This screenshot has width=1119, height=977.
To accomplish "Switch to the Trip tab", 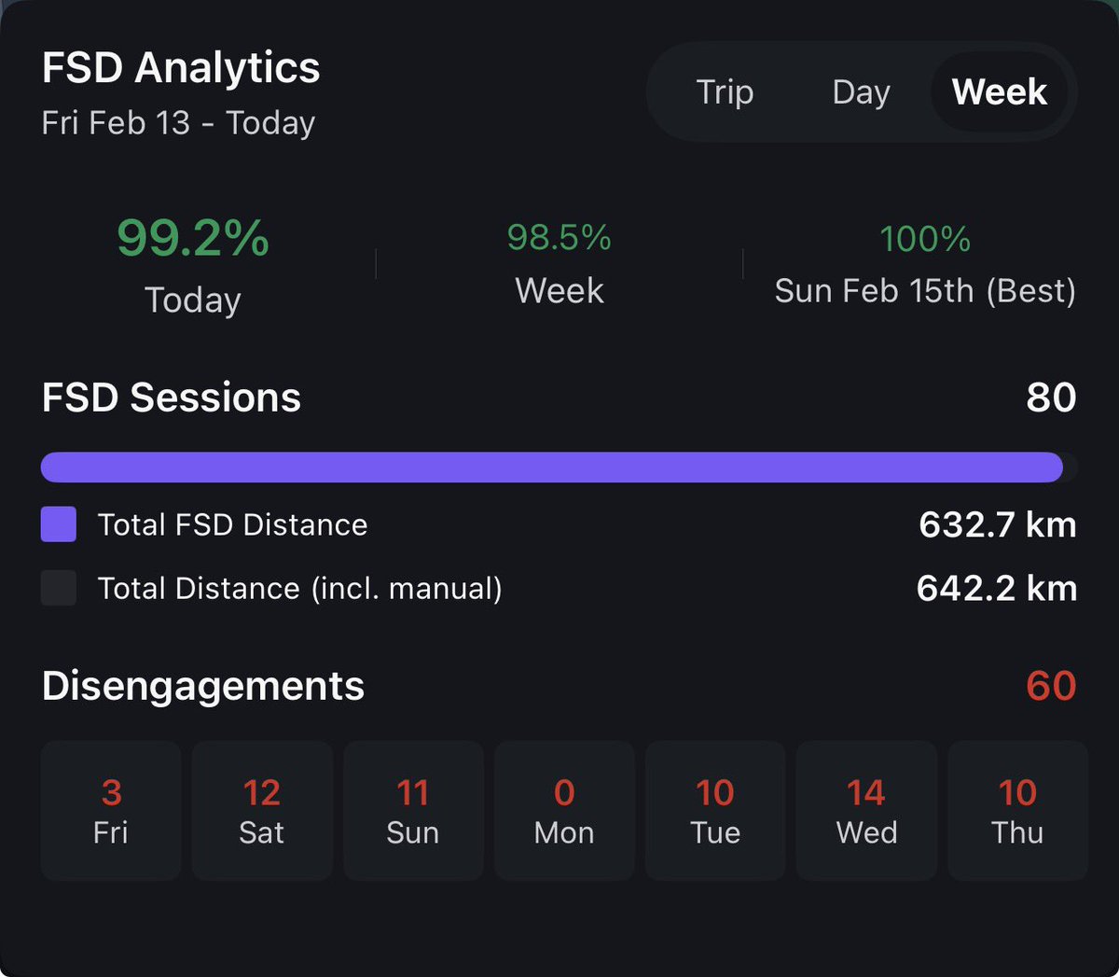I will [725, 91].
